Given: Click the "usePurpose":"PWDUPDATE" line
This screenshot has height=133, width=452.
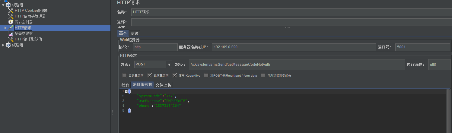Looking at the screenshot, I should [x=163, y=101].
